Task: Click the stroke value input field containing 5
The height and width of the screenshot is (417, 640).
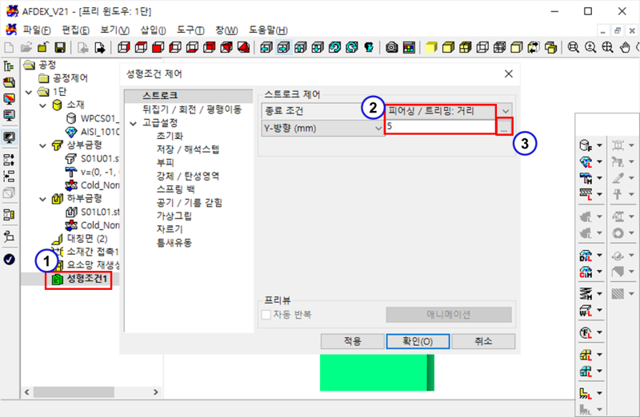Action: [439, 127]
